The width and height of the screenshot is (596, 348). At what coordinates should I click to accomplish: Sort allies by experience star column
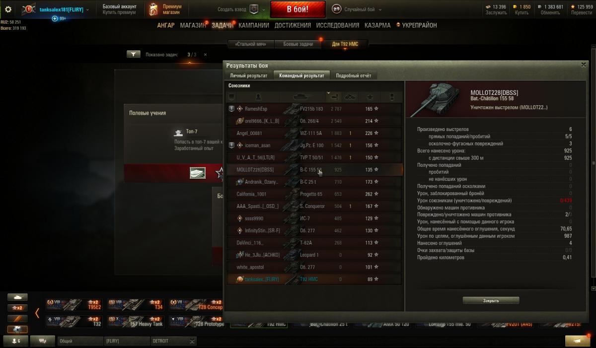[370, 96]
